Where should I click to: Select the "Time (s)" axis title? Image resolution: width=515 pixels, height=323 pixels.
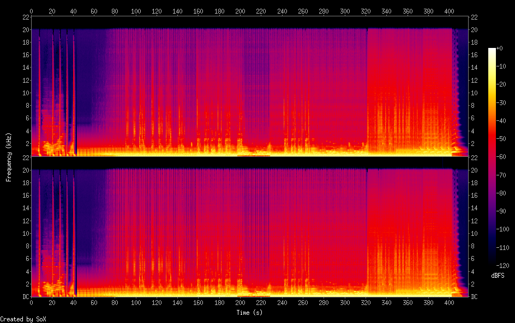point(250,313)
